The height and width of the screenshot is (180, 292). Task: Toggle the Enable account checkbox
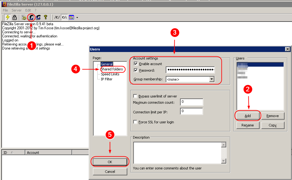tap(136, 64)
